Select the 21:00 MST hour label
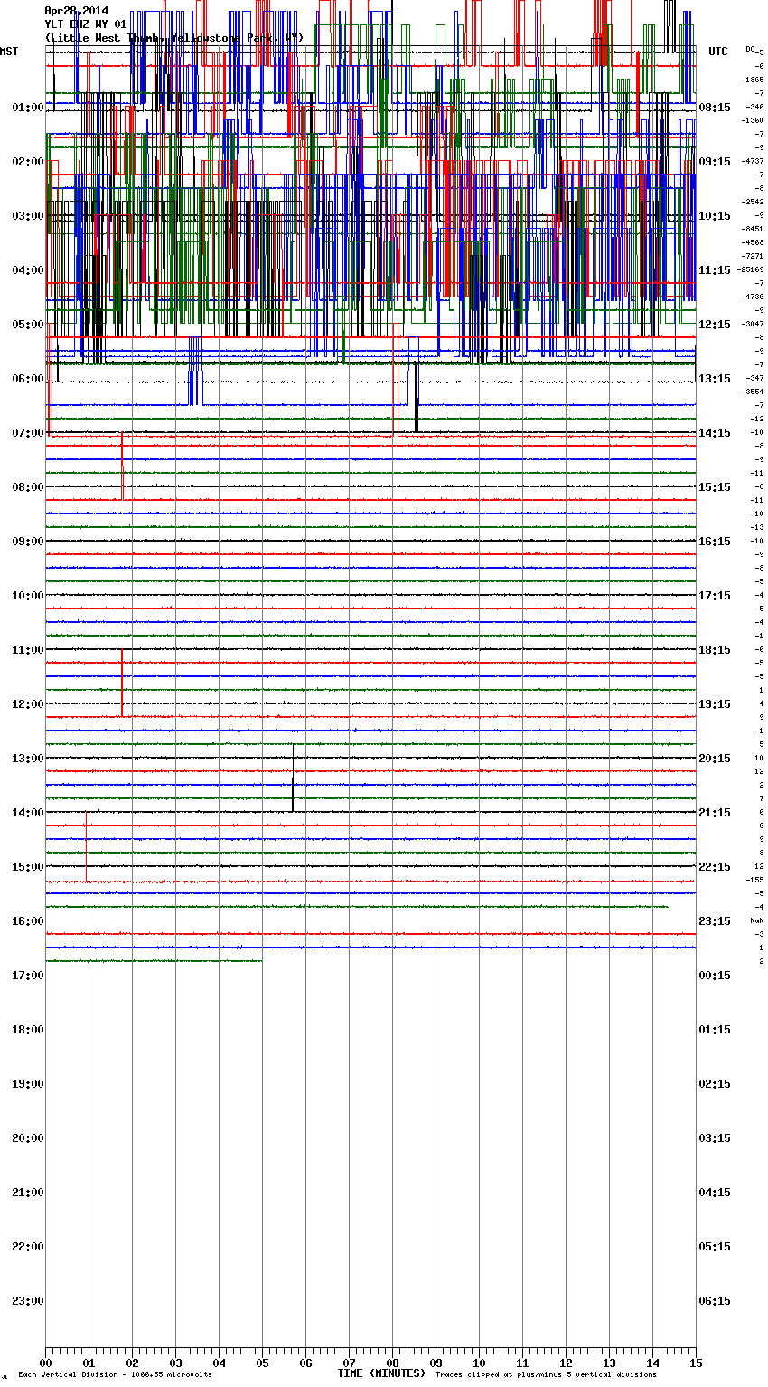Screen dimensions: 768x1387 [x=28, y=1193]
